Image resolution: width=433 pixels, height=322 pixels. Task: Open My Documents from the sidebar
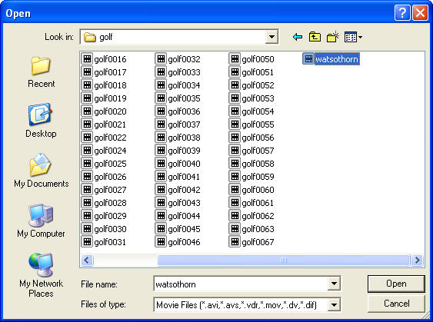click(x=41, y=171)
